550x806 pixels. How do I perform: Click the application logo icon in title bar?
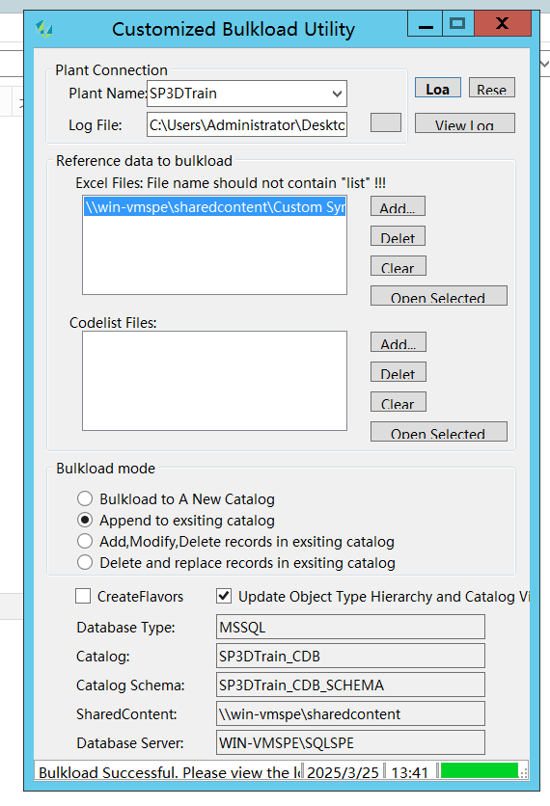click(x=44, y=29)
